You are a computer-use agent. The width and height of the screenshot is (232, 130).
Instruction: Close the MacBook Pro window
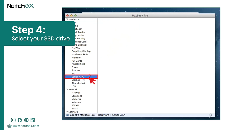(68, 16)
